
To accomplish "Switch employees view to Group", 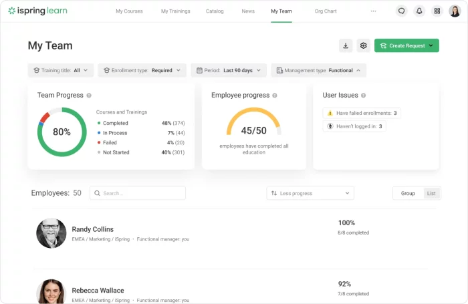I will [x=408, y=193].
